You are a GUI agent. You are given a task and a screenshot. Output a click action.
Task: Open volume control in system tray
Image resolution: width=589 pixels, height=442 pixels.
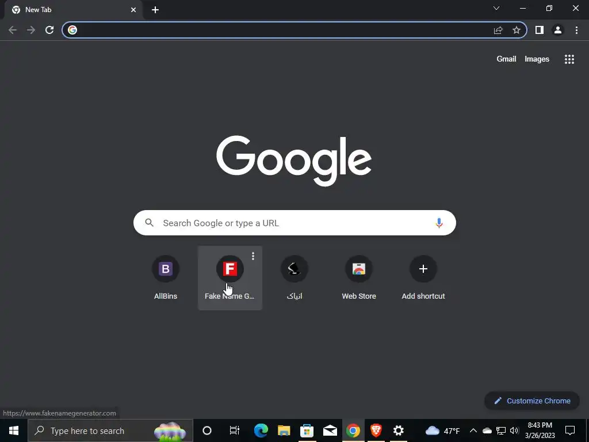click(x=514, y=430)
